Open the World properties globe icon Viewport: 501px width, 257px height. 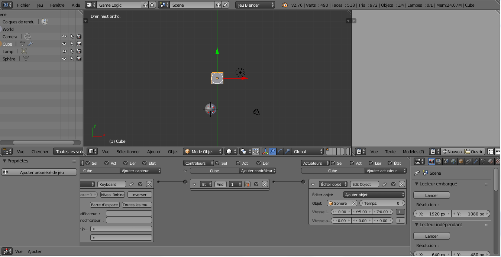453,161
